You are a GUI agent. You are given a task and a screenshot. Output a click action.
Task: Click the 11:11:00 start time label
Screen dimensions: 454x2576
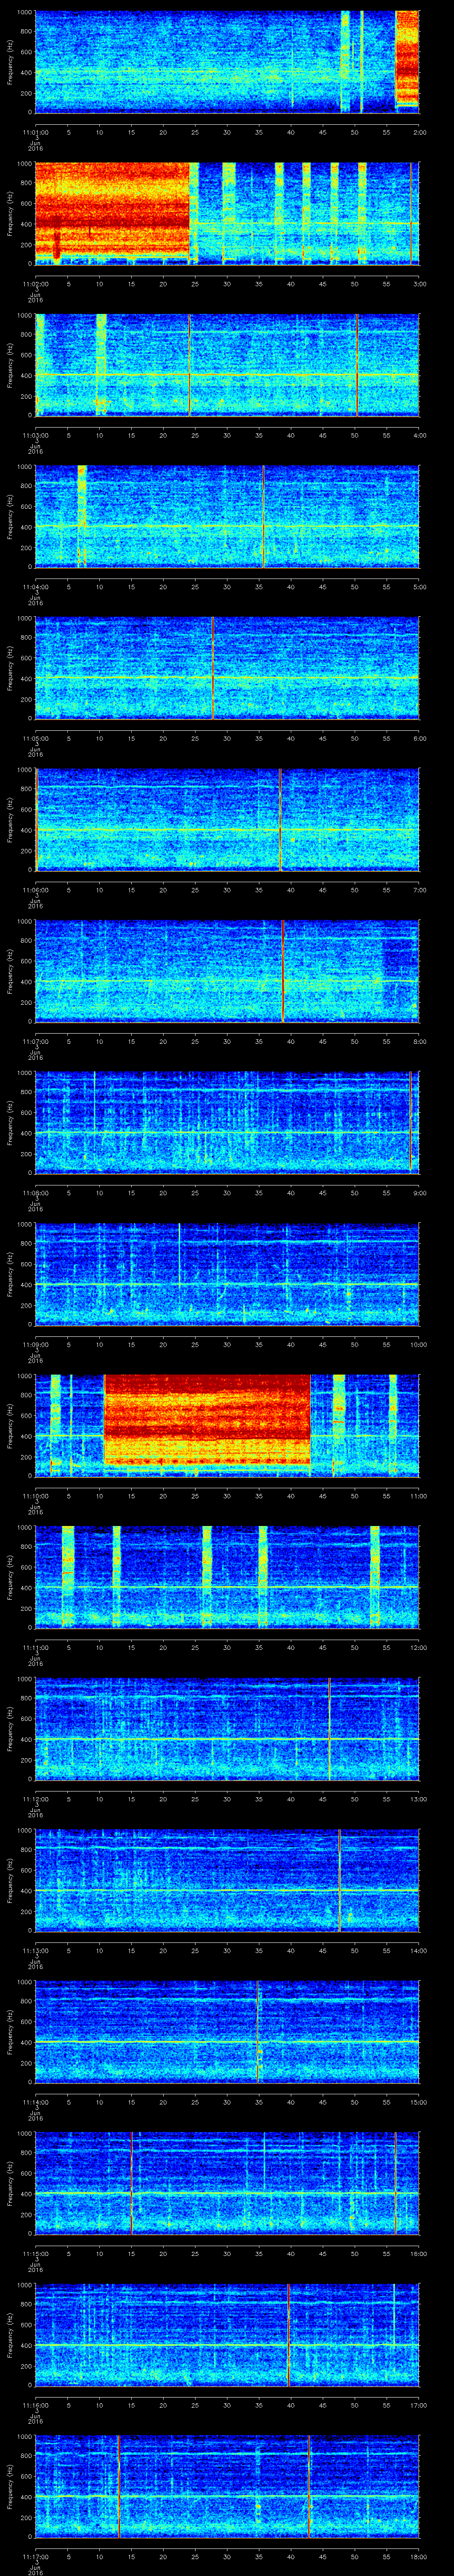[x=35, y=1647]
